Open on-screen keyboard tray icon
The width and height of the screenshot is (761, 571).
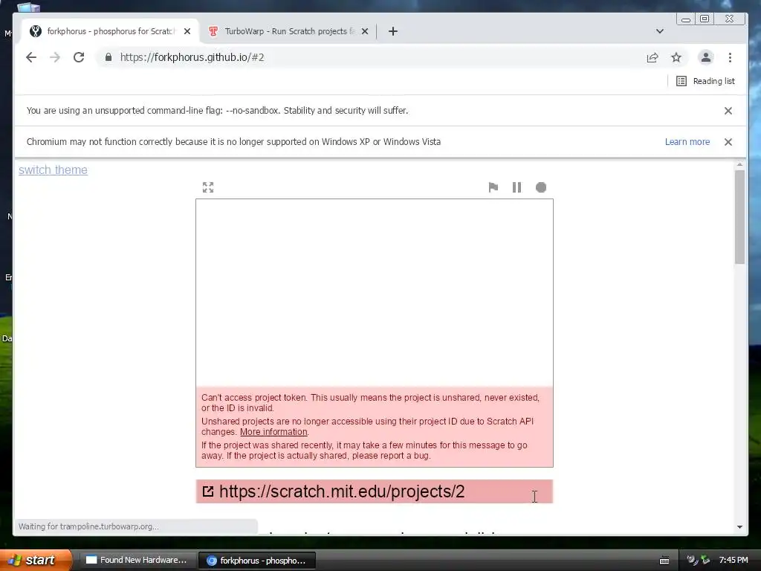pyautogui.click(x=664, y=561)
